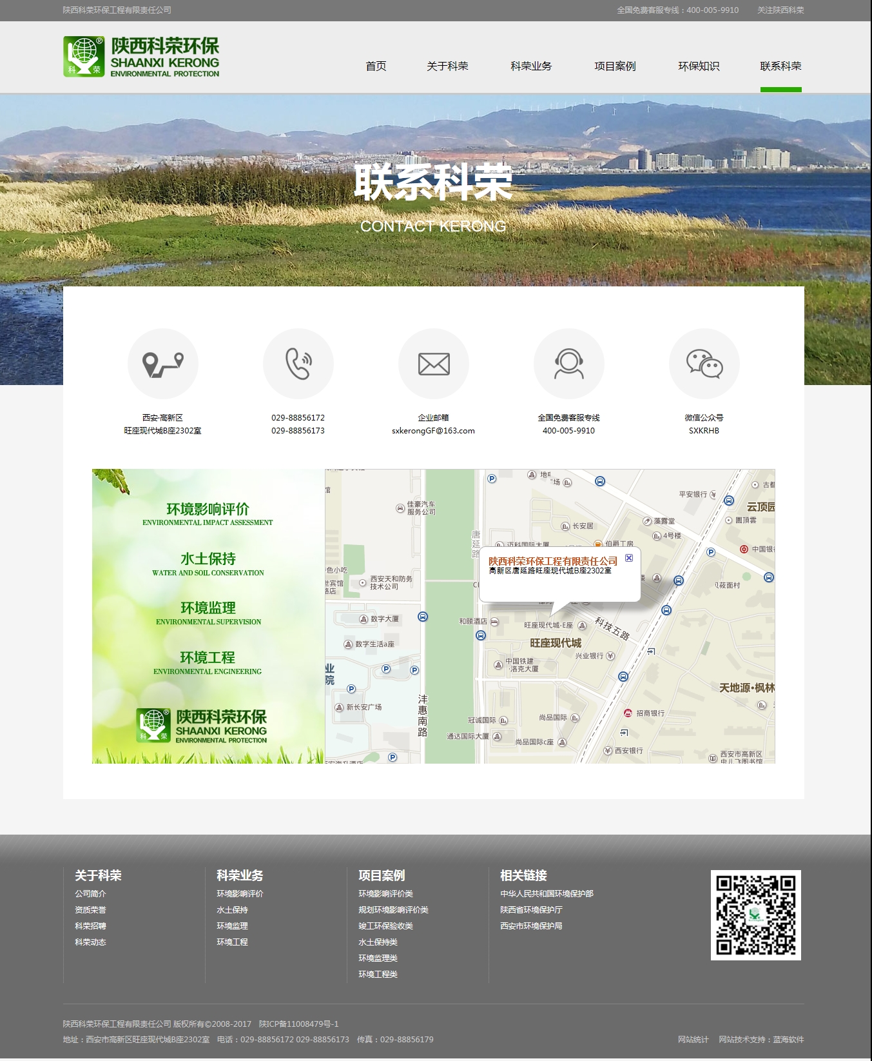
Task: Open footer link 科荣招聘
Action: [x=90, y=926]
